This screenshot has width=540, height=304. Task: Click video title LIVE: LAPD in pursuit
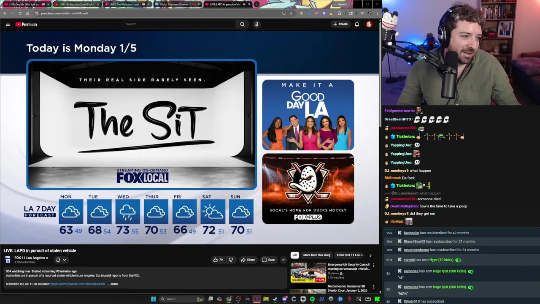[40, 250]
